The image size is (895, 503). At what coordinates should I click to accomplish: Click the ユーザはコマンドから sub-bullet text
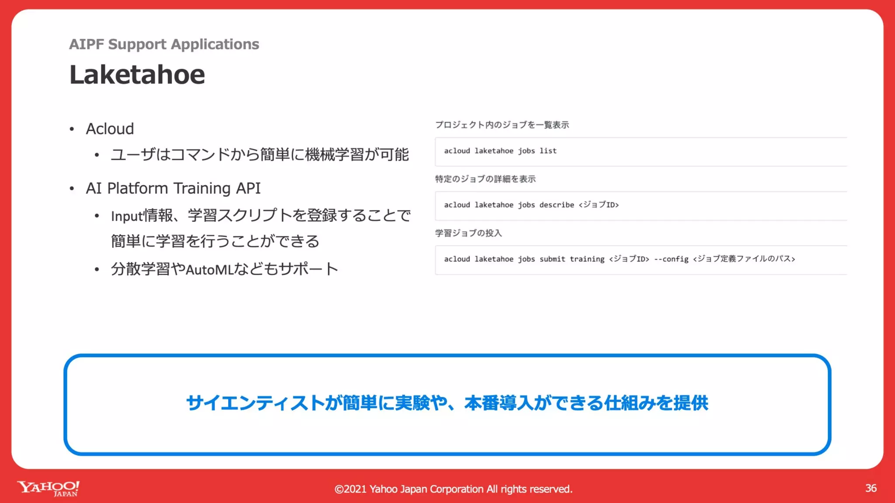click(x=260, y=155)
